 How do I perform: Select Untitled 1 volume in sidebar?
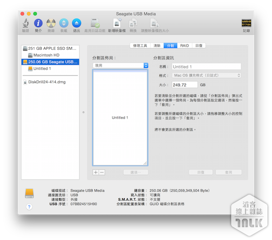click(50, 69)
